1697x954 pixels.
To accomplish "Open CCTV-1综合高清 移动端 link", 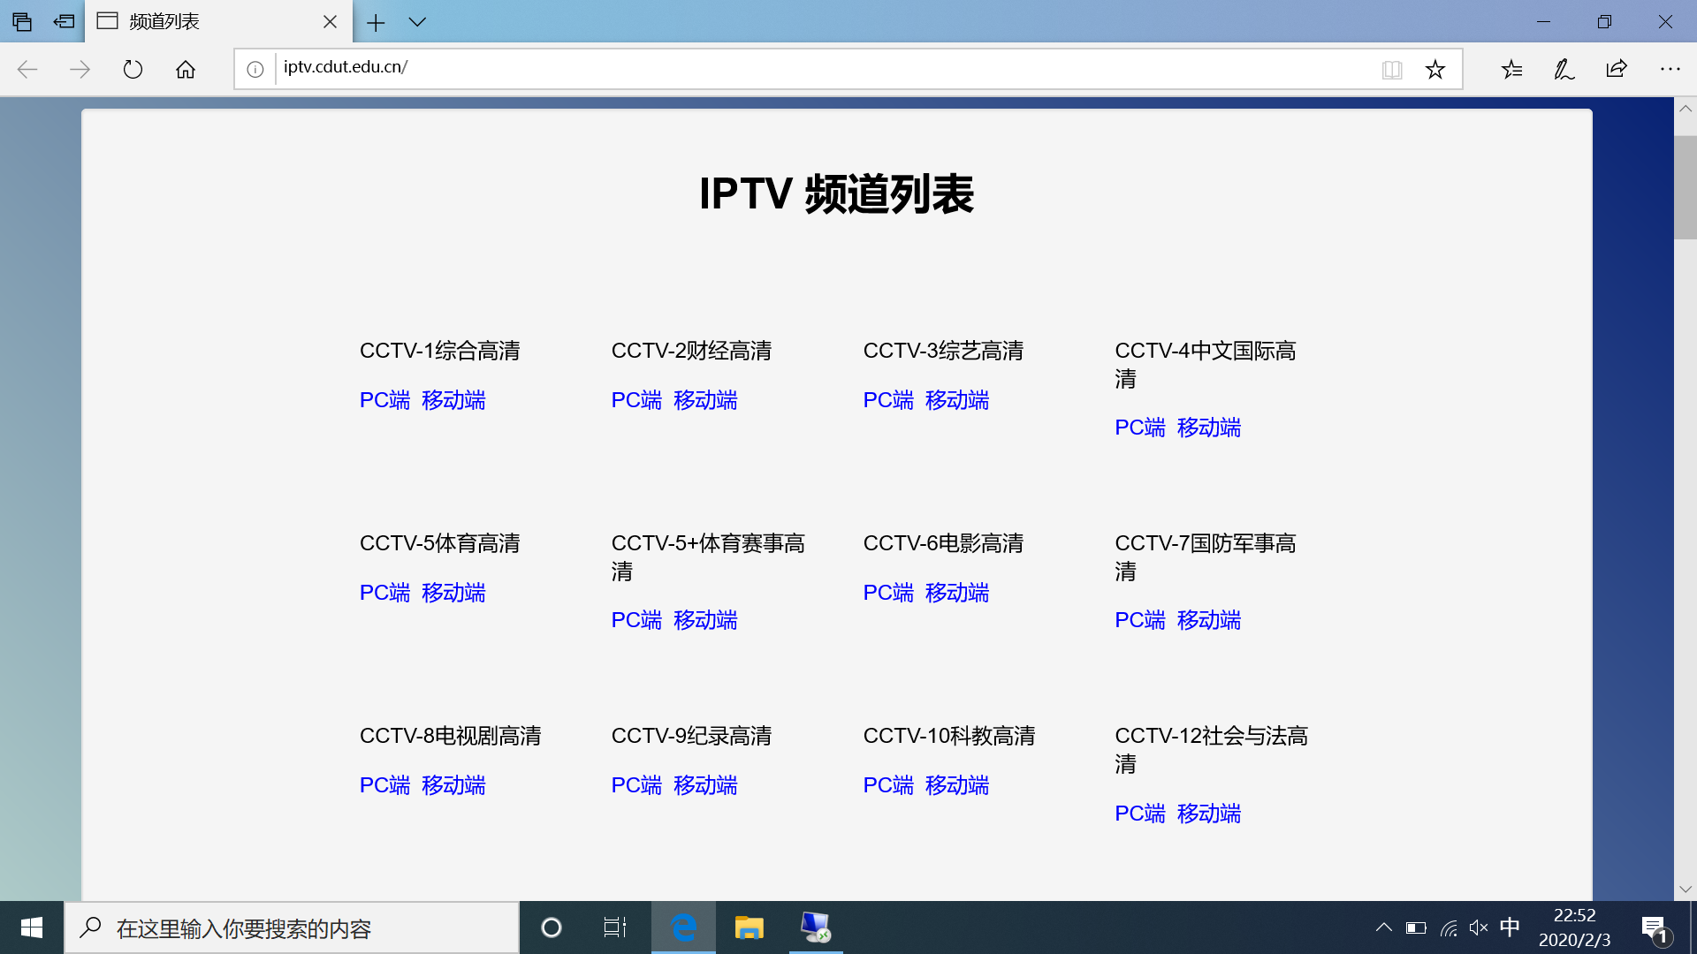I will coord(453,400).
